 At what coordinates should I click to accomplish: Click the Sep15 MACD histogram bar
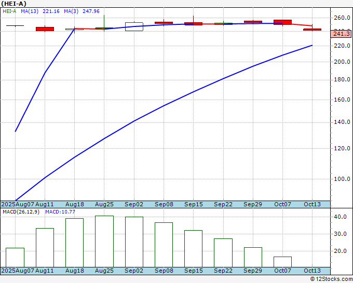click(x=194, y=249)
